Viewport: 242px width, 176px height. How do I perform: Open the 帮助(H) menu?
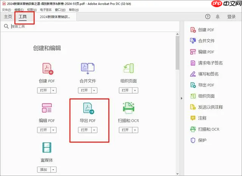pos(74,10)
